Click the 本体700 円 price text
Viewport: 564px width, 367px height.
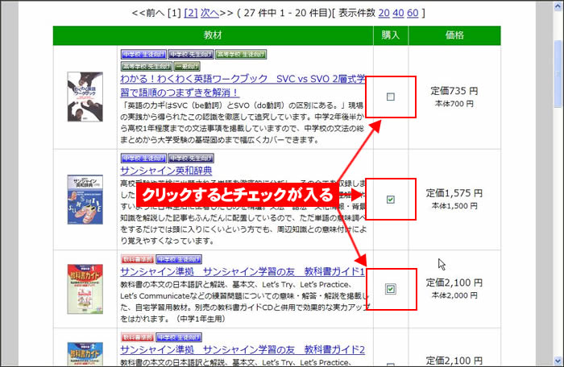click(x=454, y=104)
